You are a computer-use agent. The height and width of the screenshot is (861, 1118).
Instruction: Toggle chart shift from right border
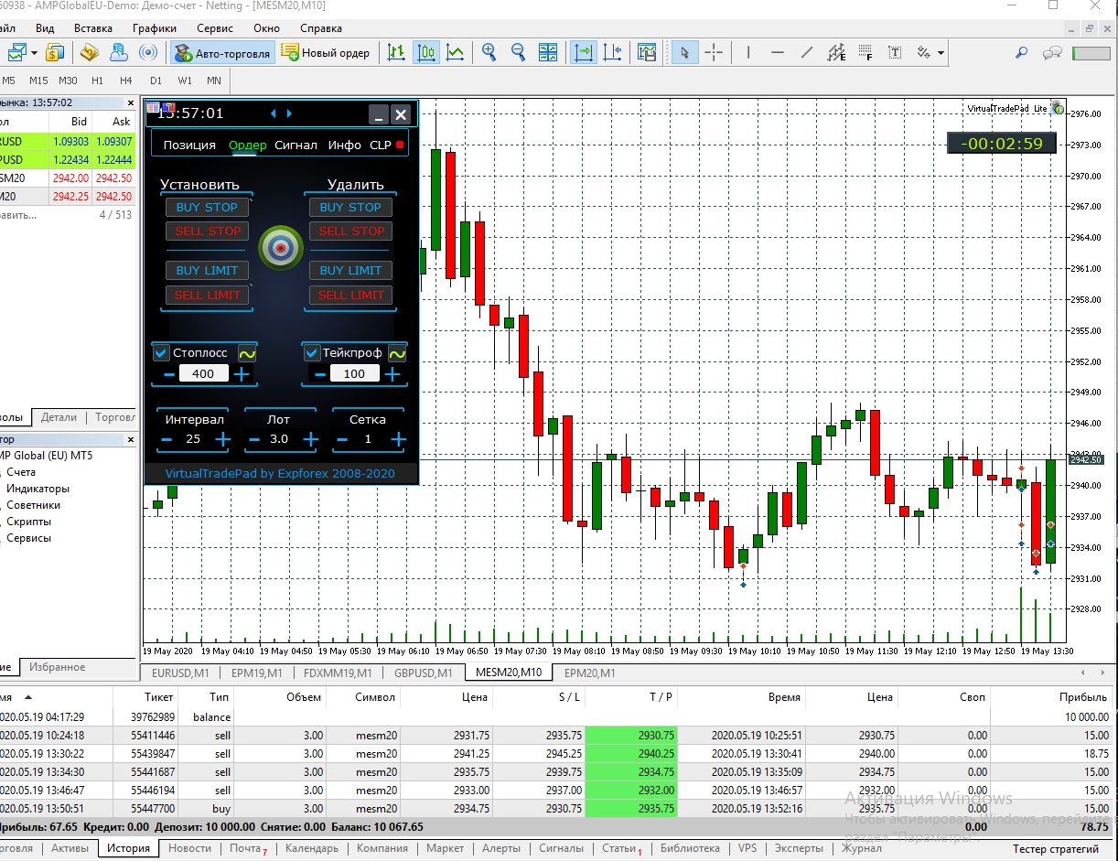[612, 52]
